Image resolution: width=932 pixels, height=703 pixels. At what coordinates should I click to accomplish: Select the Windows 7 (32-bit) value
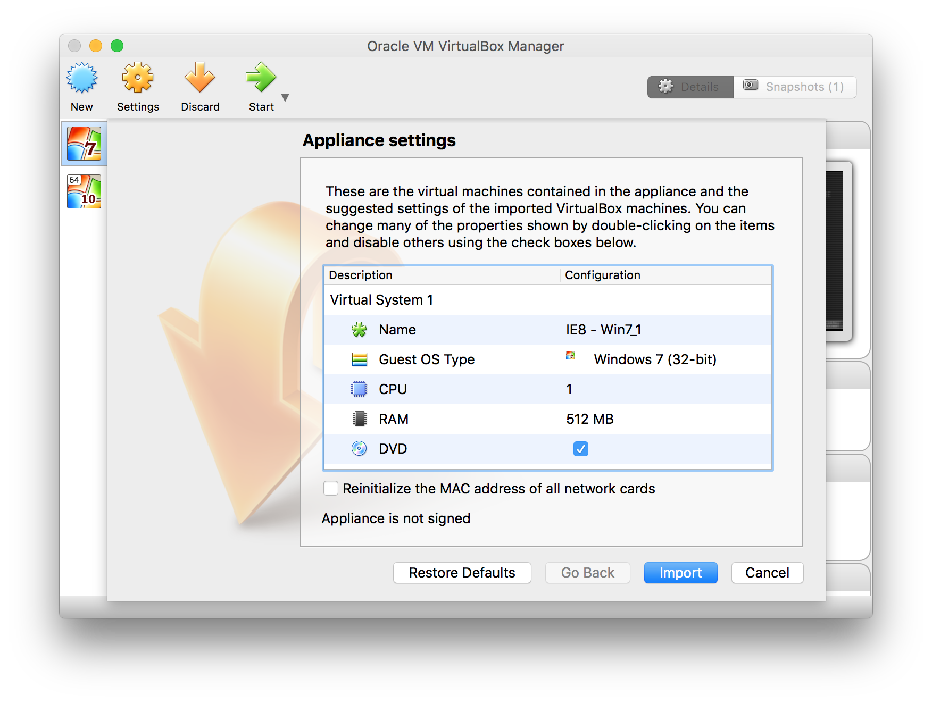click(655, 359)
